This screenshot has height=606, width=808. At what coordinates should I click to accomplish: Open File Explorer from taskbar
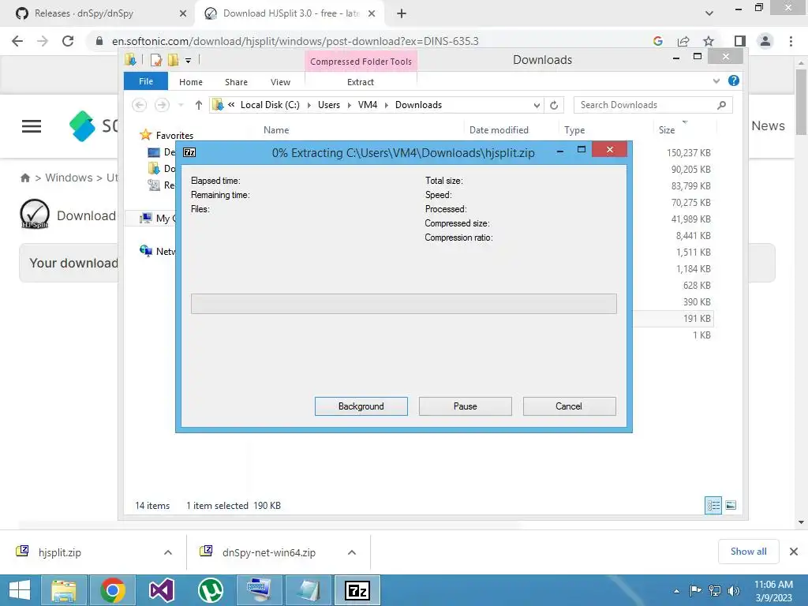click(x=64, y=590)
